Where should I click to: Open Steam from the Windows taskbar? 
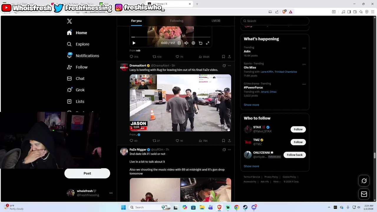click(245, 207)
